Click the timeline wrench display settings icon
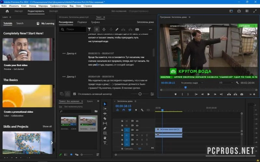Viewport: 260px width, 162px height. point(142,110)
